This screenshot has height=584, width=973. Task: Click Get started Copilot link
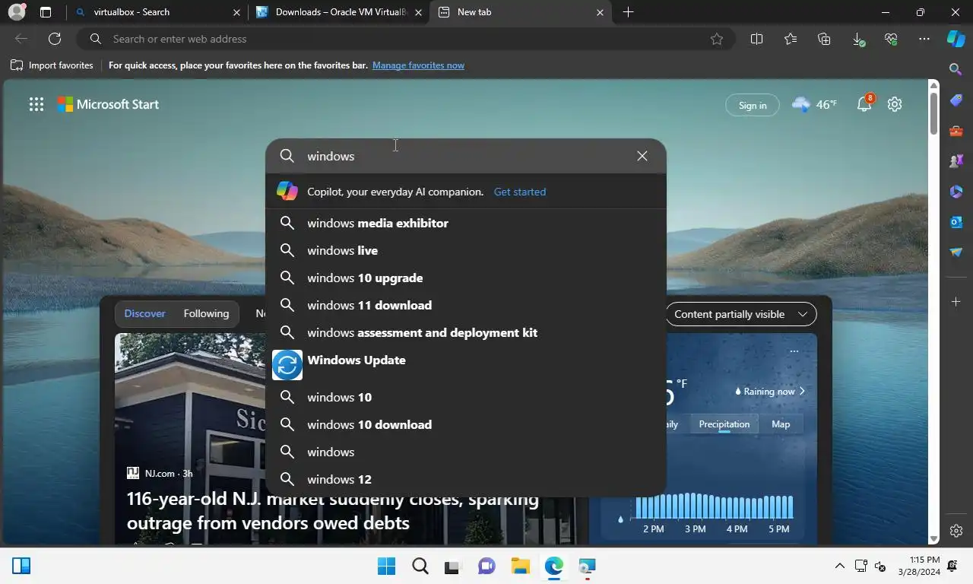[520, 192]
